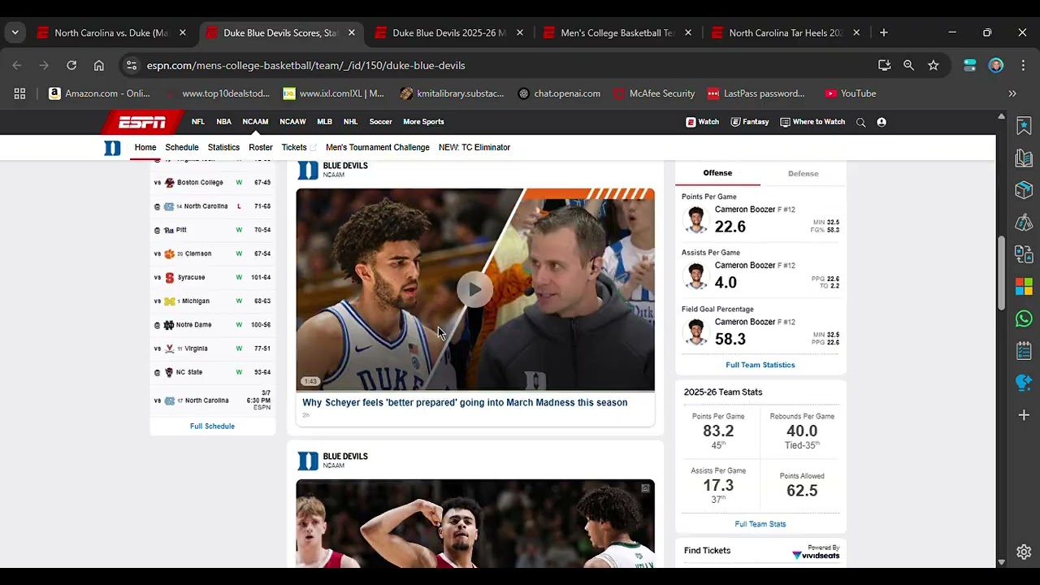Open a new browser tab
Image resolution: width=1040 pixels, height=585 pixels.
coord(883,32)
